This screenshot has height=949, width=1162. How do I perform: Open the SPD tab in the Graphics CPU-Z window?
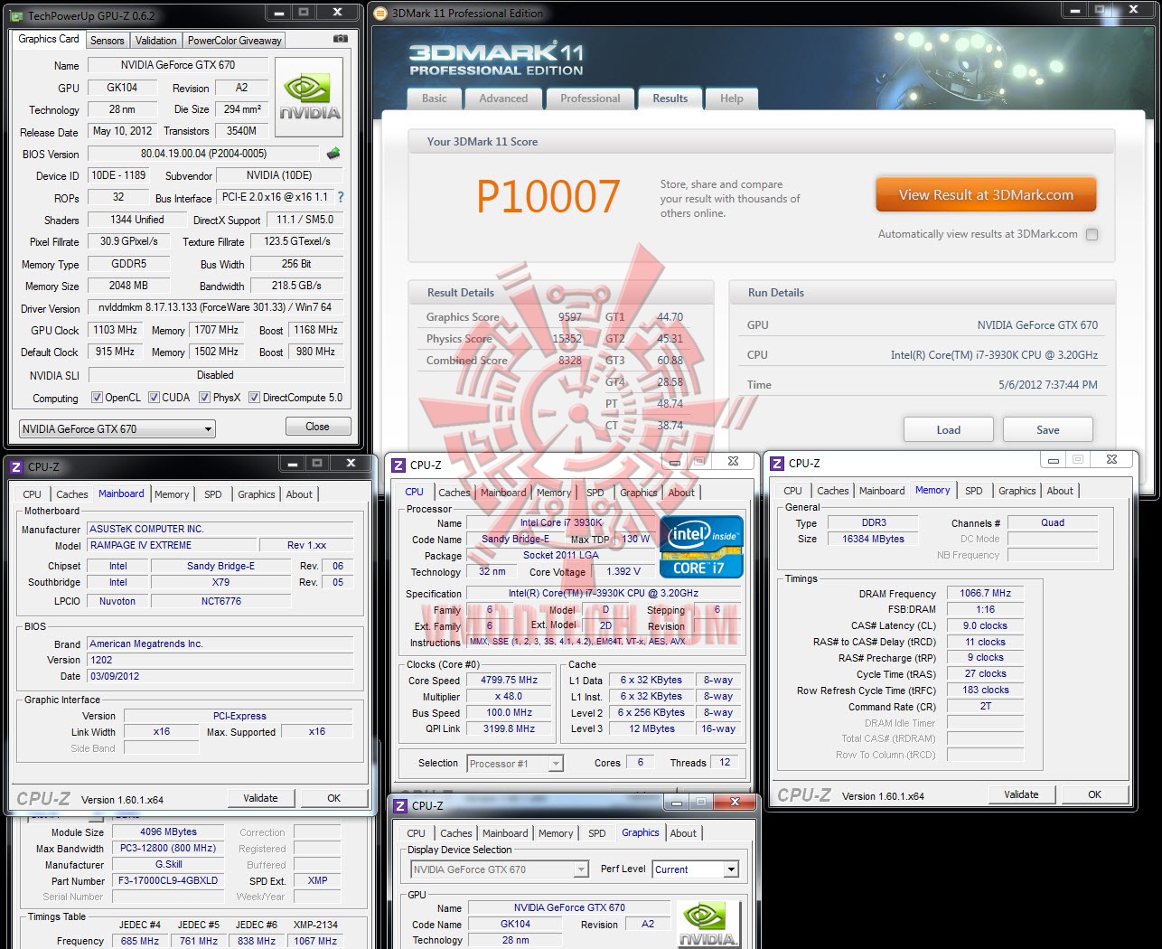[597, 833]
